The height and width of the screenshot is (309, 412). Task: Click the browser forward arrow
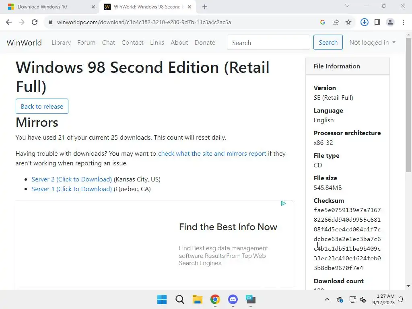[22, 22]
